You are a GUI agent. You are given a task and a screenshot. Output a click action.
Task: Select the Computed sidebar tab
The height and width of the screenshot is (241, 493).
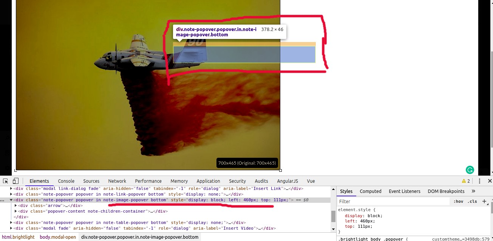[371, 191]
